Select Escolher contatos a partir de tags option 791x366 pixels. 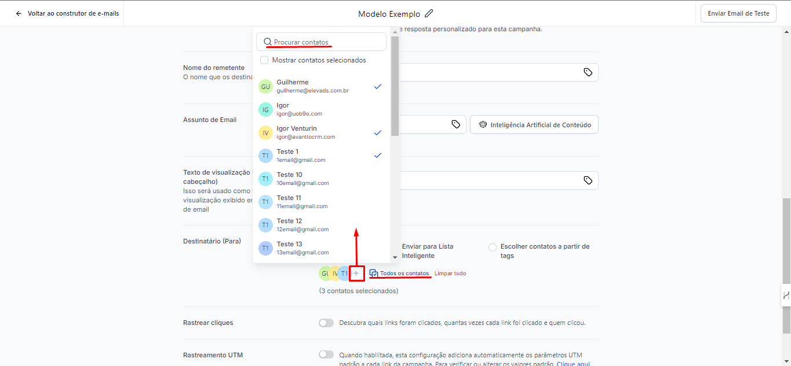point(493,247)
